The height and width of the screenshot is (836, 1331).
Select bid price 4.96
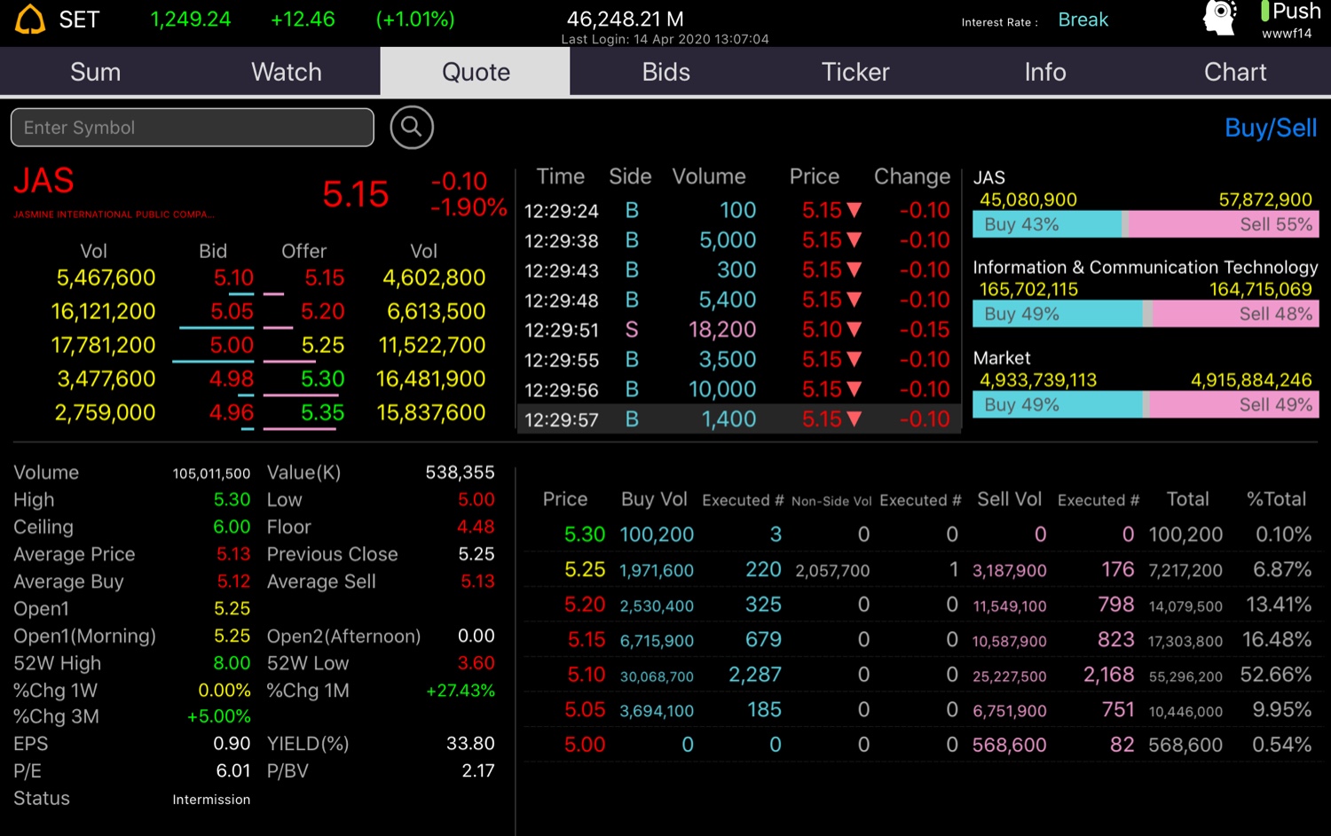[232, 413]
